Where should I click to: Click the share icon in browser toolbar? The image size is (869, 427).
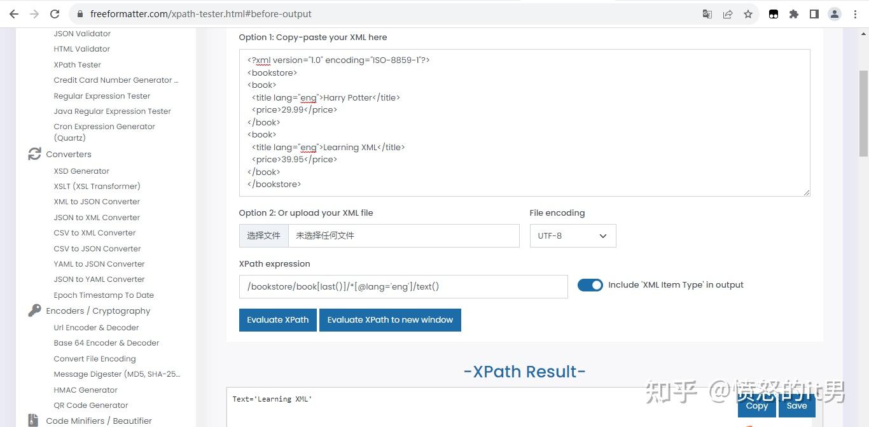click(728, 13)
